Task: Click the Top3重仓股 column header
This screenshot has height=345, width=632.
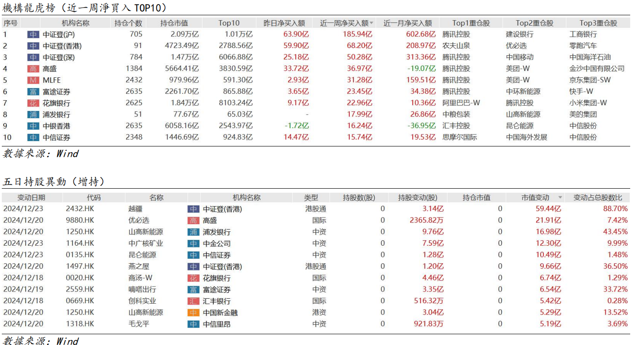Action: (x=598, y=23)
